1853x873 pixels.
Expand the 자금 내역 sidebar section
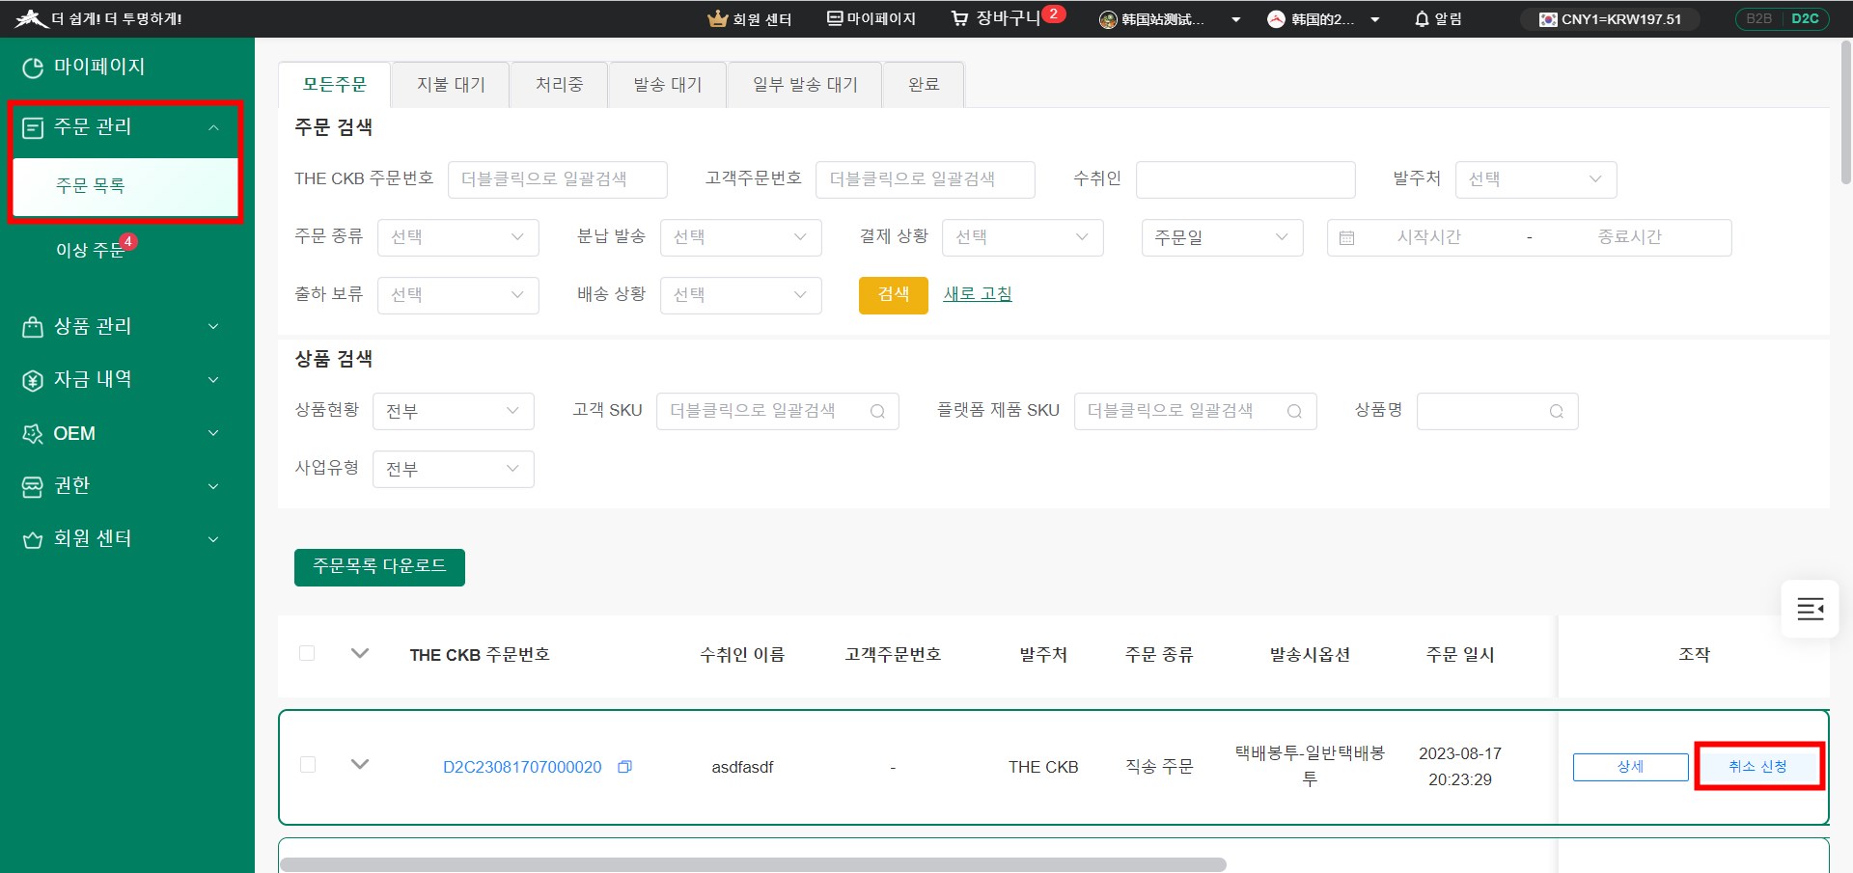(214, 380)
